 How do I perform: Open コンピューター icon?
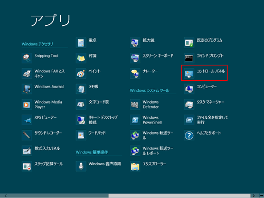pos(189,89)
